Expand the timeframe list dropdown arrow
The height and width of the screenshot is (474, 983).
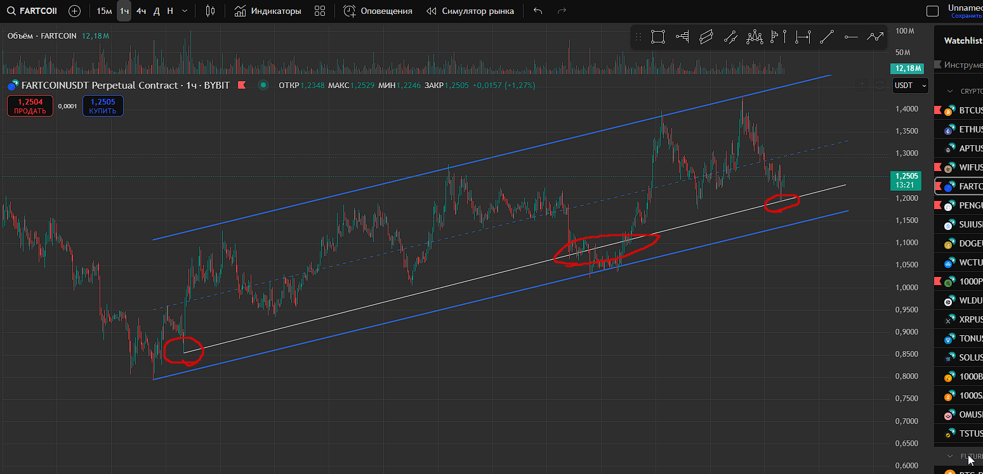click(185, 11)
